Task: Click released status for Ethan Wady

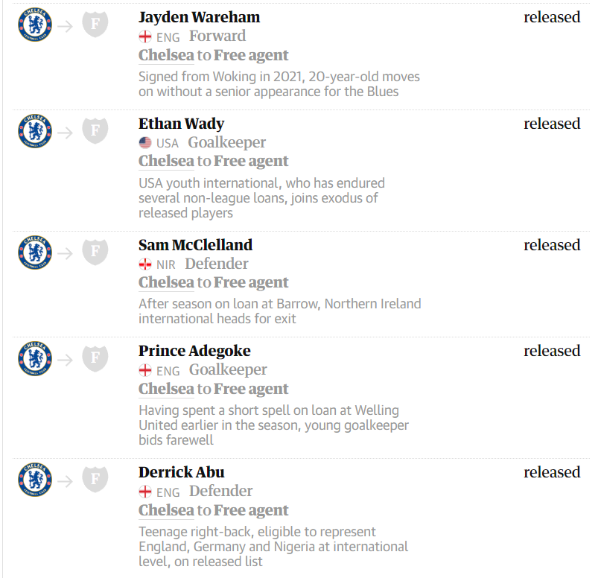Action: pos(552,124)
